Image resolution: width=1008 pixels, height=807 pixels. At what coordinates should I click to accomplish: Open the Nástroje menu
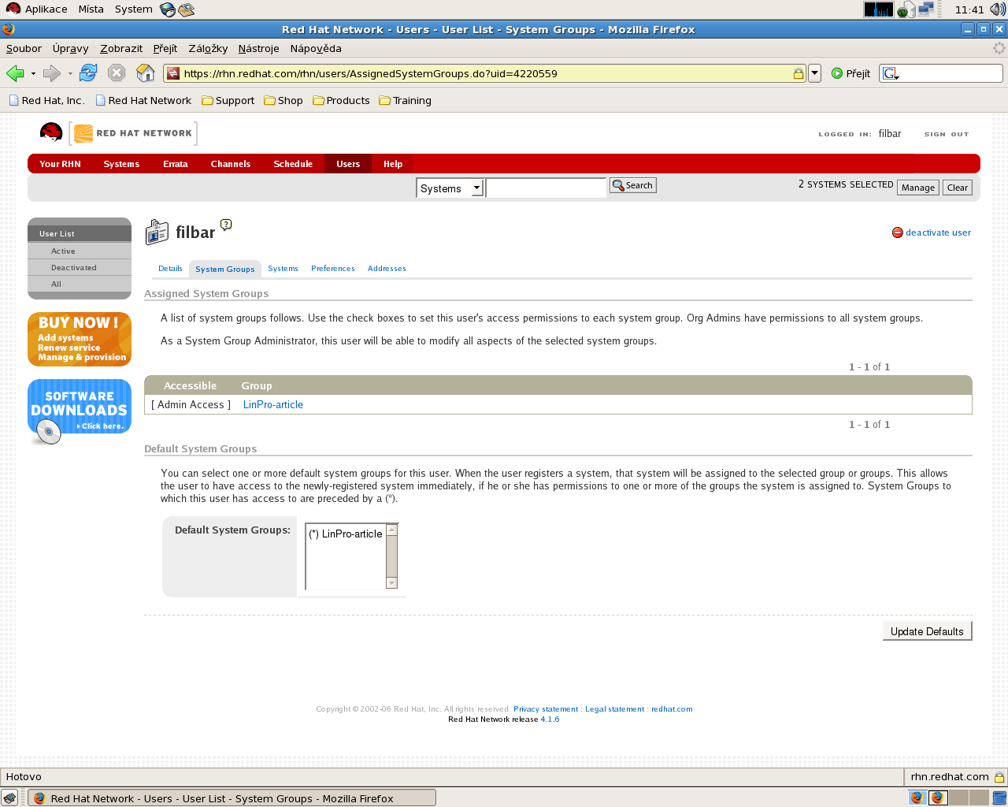[x=258, y=48]
